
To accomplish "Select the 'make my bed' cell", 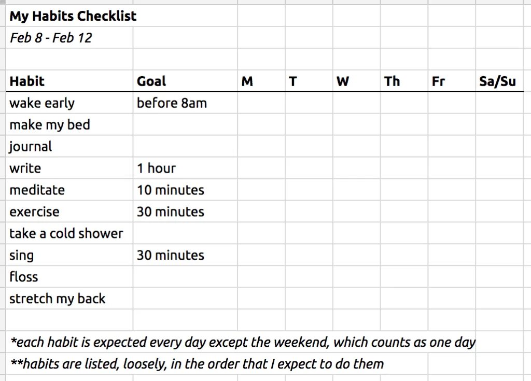I will tap(69, 124).
